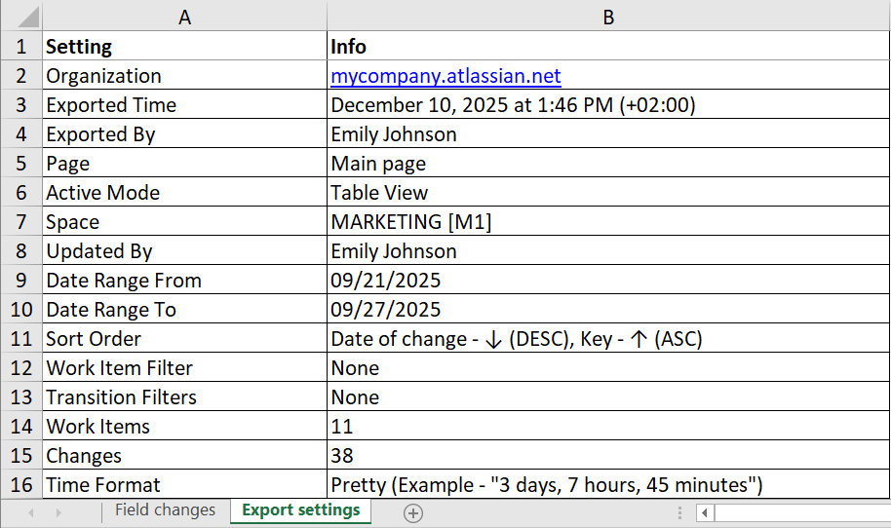This screenshot has height=528, width=891.
Task: Click the next sheet navigation arrow
Action: 58,512
